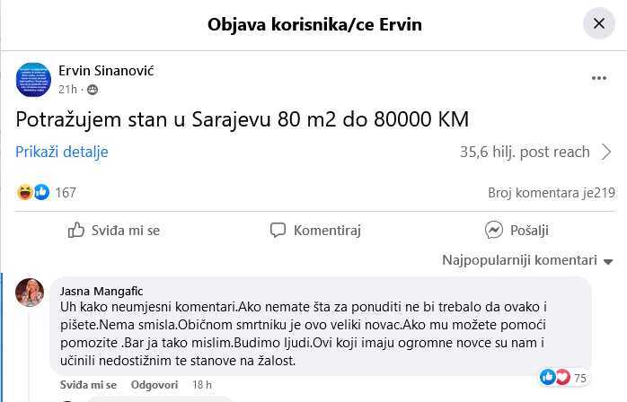Expand Najpopularniji komentari sorting dropdown
This screenshot has width=627, height=402.
[526, 260]
